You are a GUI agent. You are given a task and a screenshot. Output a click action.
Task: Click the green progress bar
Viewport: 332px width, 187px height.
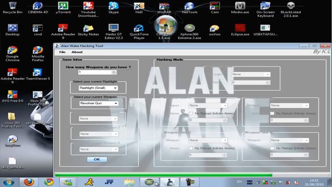pos(163,175)
